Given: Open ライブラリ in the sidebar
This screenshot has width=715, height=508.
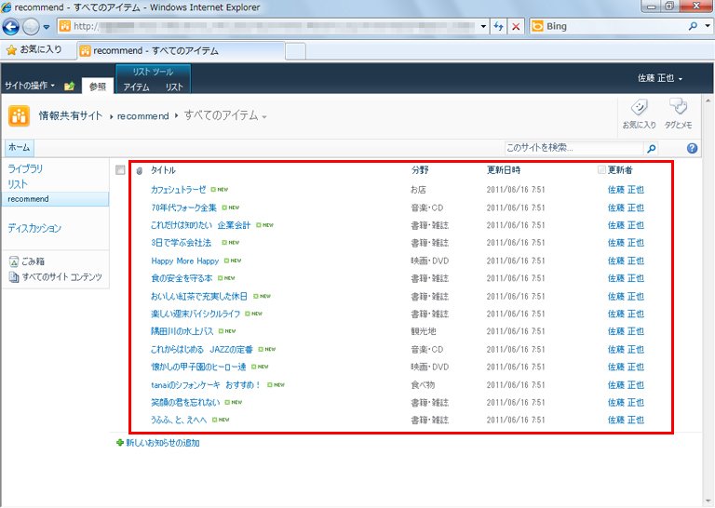Looking at the screenshot, I should (x=25, y=169).
